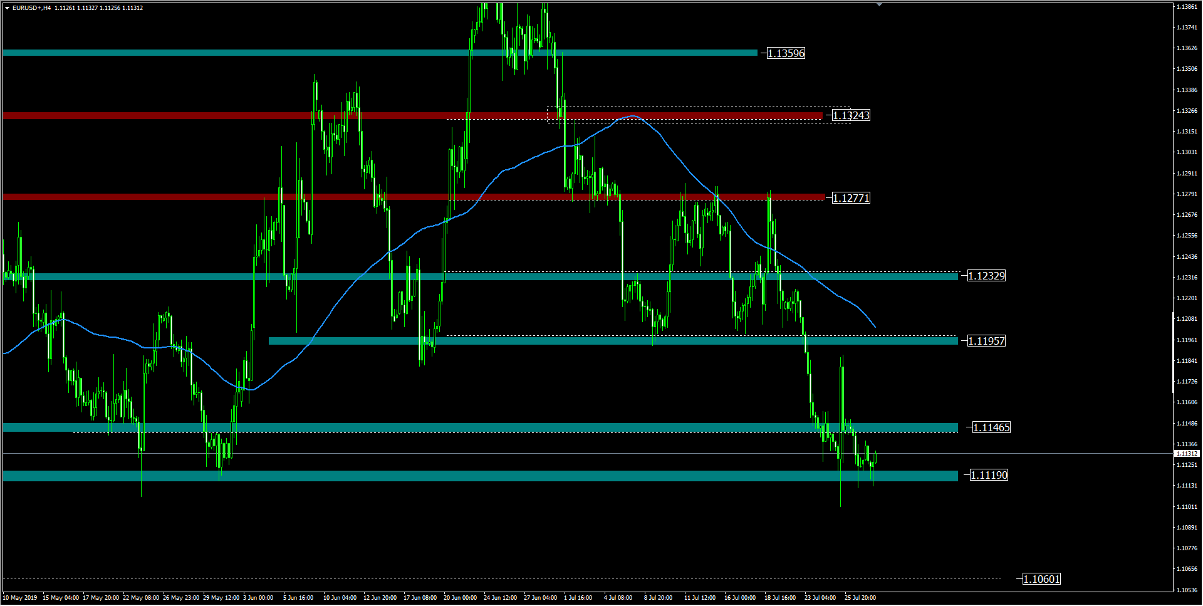This screenshot has height=606, width=1203.
Task: Open the dropdown arrow beside EURUSD+,H4
Action: point(7,8)
